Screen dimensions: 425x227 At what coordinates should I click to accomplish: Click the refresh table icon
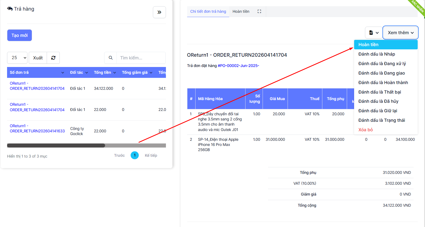[53, 58]
